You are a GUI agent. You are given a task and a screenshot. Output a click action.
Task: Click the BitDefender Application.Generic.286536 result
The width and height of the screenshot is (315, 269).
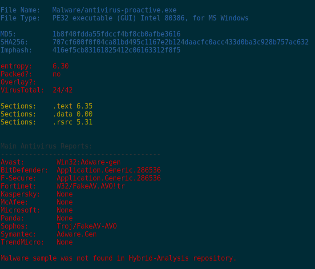(x=109, y=170)
